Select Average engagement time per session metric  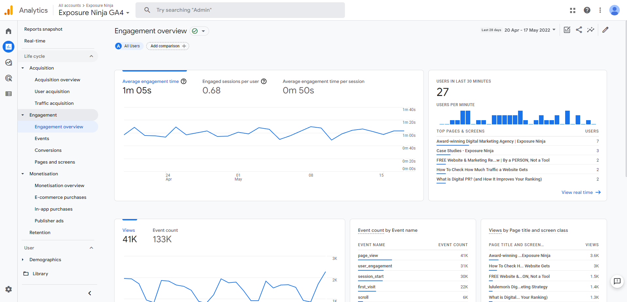(323, 82)
